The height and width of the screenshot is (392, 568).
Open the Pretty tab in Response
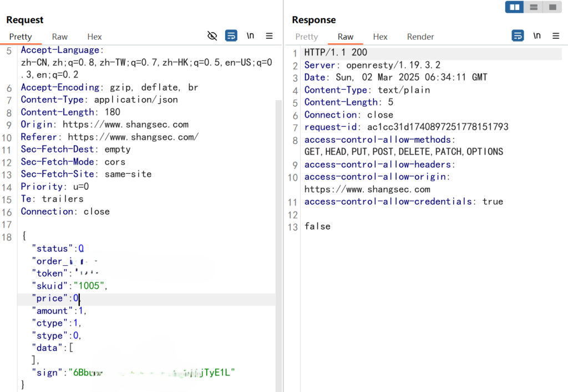[x=307, y=37]
